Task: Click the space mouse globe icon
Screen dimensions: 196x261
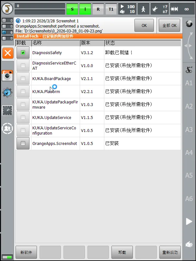Action: (x=189, y=24)
